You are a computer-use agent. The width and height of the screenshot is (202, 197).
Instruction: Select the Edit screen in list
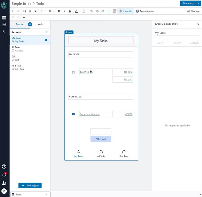(x=30, y=58)
